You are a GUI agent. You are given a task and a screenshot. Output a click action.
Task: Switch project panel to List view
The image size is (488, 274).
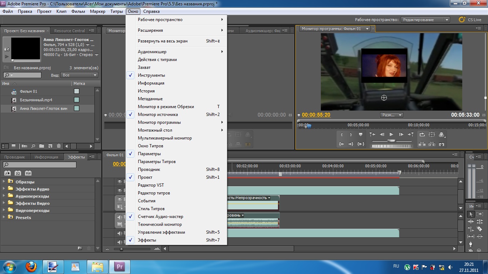5,146
